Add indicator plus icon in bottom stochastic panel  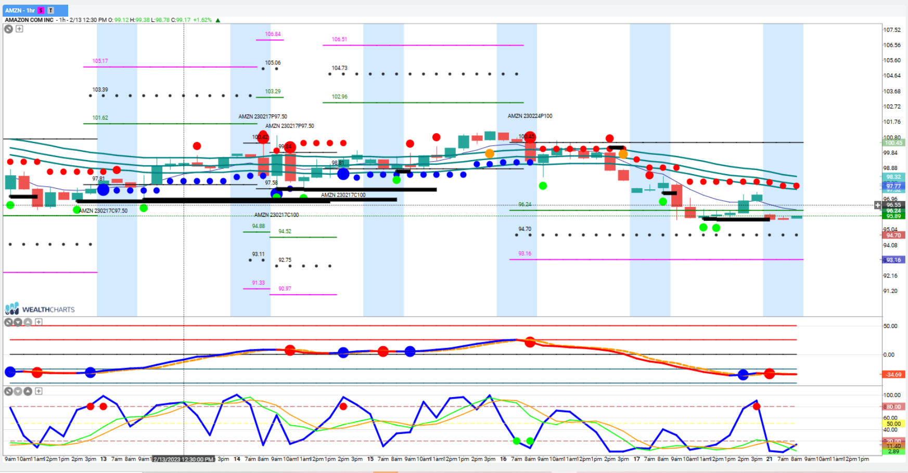click(39, 391)
